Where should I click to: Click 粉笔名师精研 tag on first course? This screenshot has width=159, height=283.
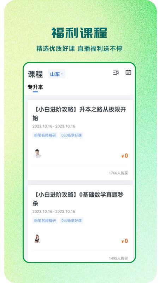click(45, 135)
